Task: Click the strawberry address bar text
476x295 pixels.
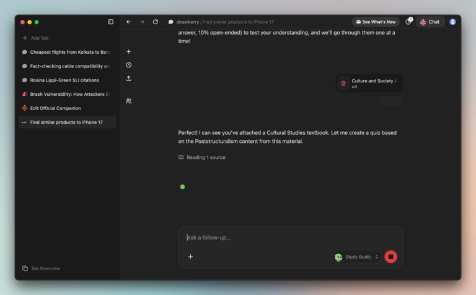Action: click(x=188, y=22)
